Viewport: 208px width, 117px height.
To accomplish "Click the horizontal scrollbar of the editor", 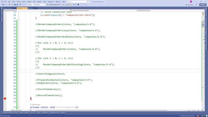I will (x=101, y=110).
